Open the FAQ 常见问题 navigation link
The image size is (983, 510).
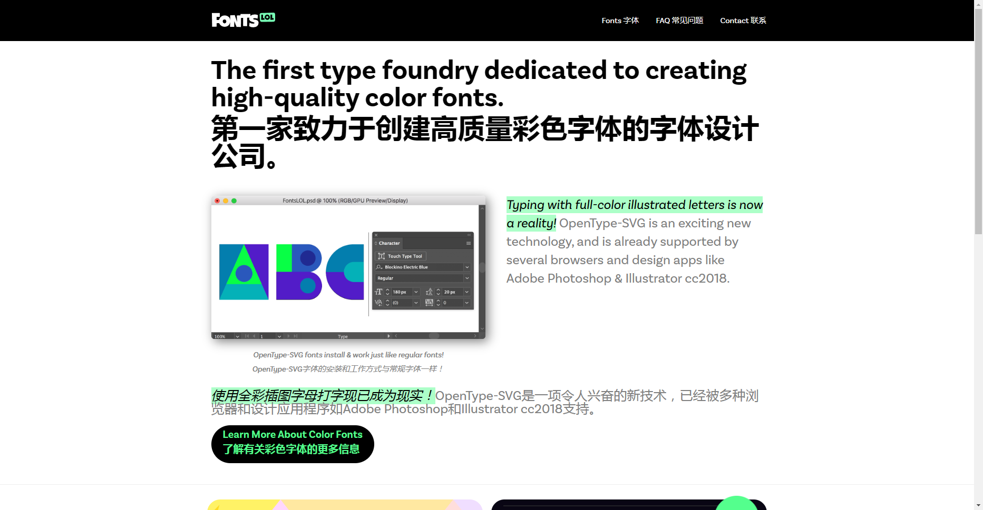(x=679, y=21)
